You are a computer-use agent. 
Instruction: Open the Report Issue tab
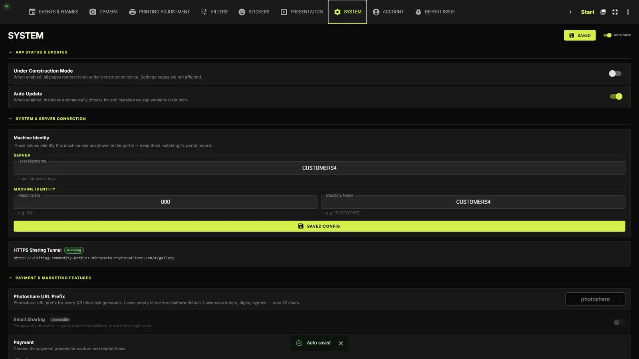point(435,12)
